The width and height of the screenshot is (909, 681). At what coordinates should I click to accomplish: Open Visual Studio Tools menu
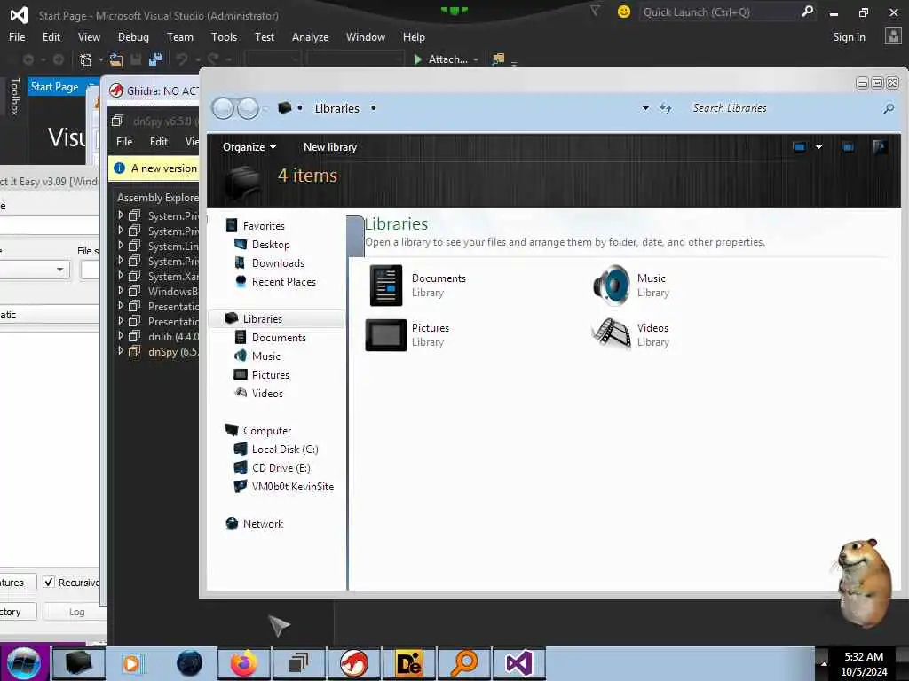click(224, 37)
